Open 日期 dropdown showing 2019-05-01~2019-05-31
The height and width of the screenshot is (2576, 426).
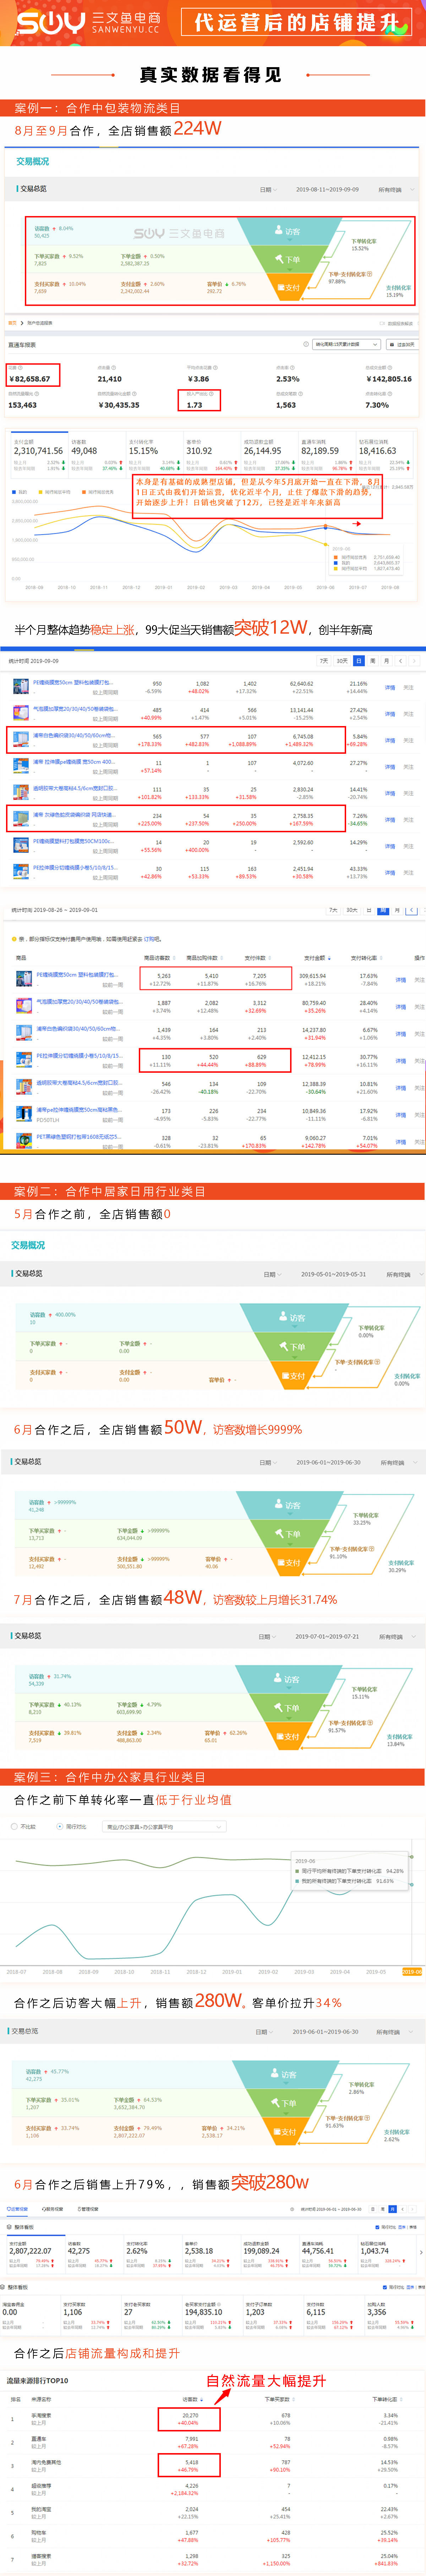272,1274
